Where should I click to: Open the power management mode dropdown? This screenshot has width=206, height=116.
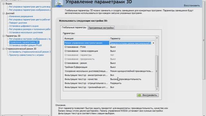(x=153, y=43)
